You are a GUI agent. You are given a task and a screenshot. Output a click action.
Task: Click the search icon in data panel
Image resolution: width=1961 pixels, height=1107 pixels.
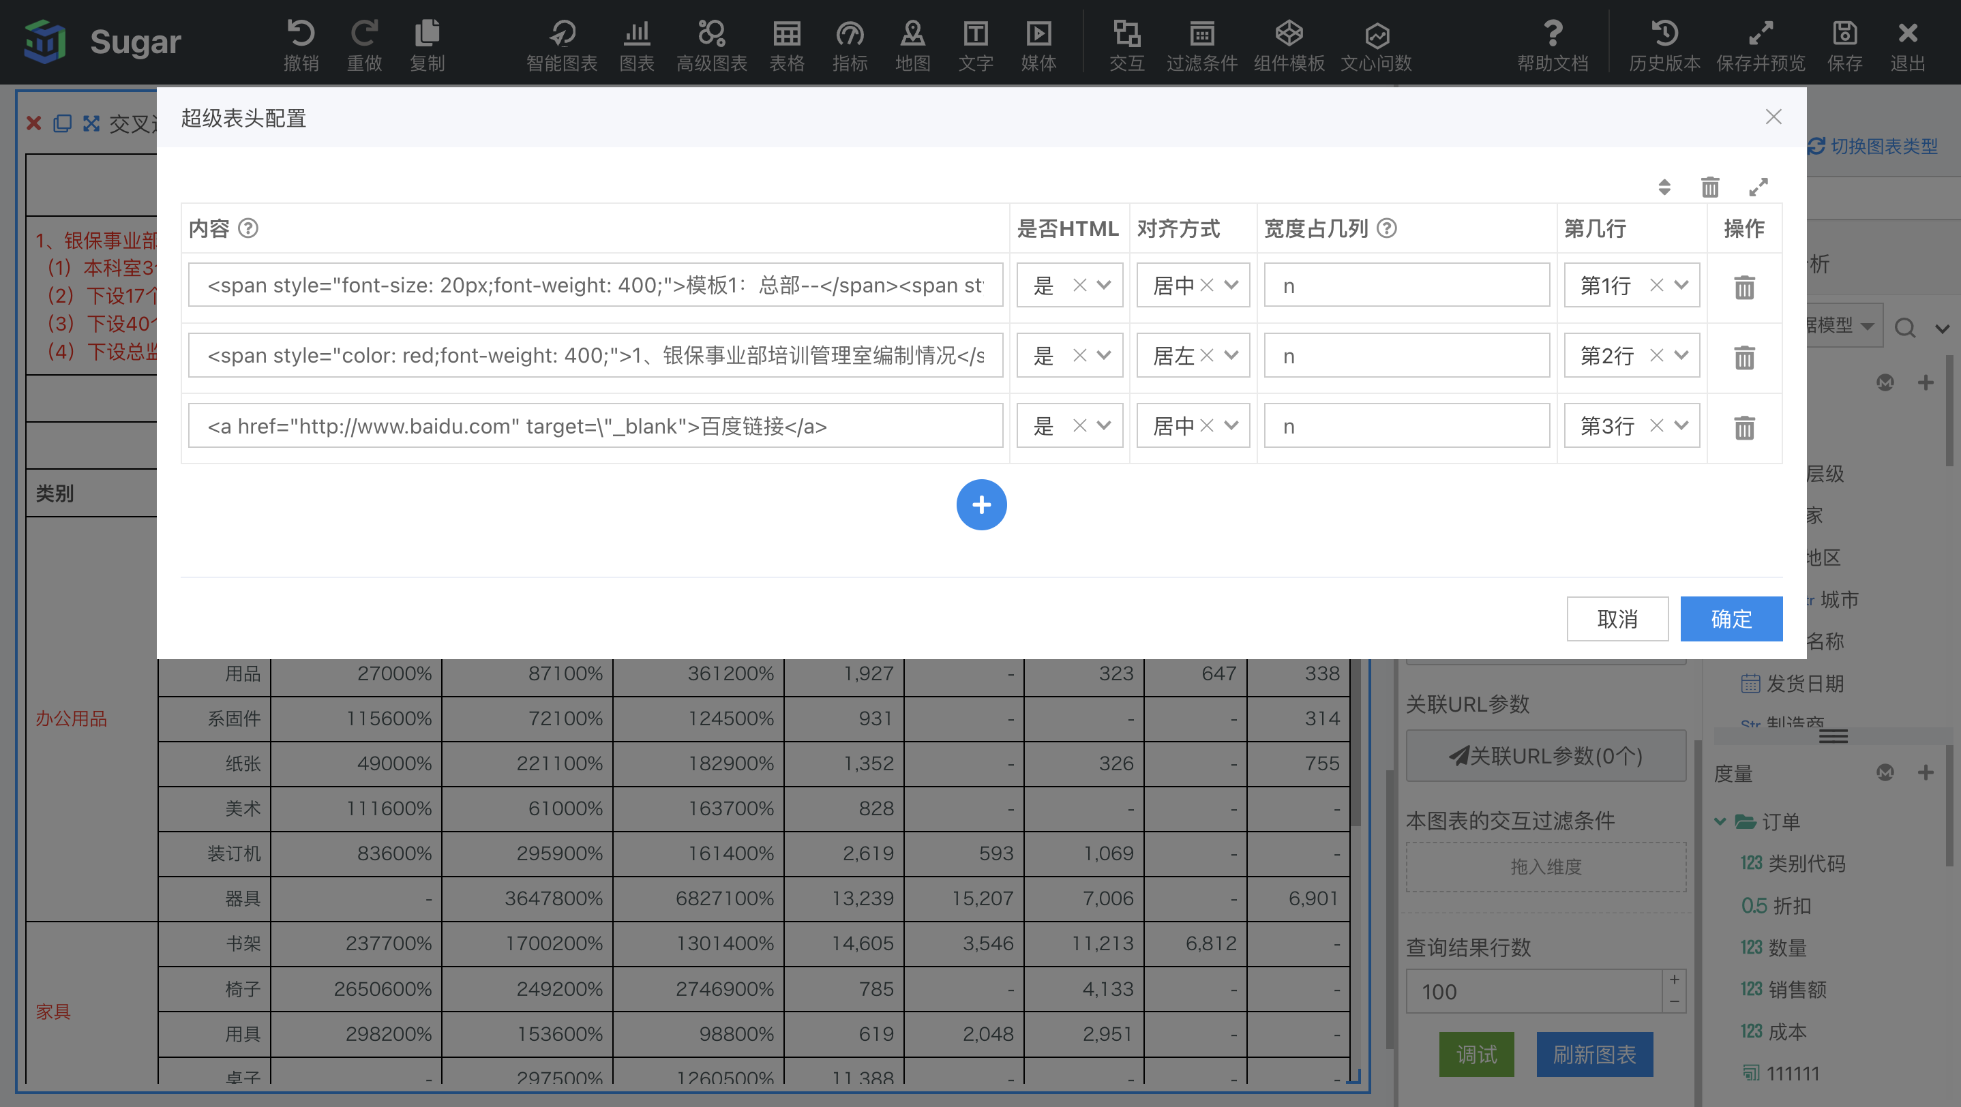pos(1905,327)
